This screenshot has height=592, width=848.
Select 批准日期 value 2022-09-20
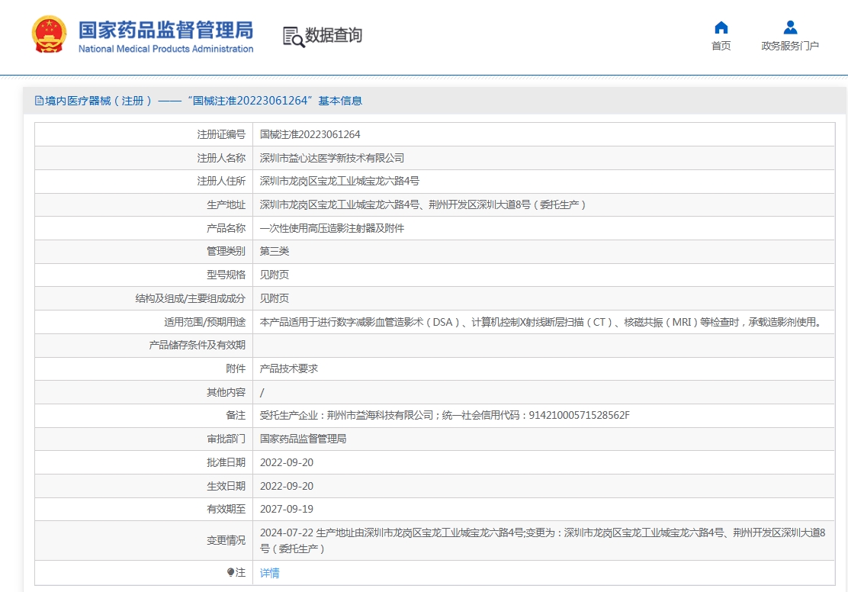(287, 462)
